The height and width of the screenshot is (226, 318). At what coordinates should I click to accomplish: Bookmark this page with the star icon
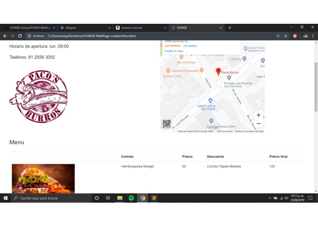pyautogui.click(x=286, y=36)
